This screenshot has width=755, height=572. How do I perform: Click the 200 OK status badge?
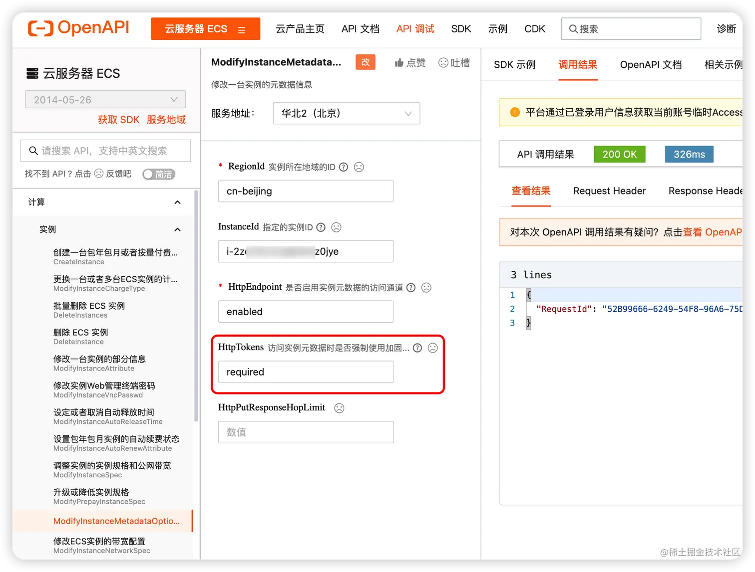619,154
